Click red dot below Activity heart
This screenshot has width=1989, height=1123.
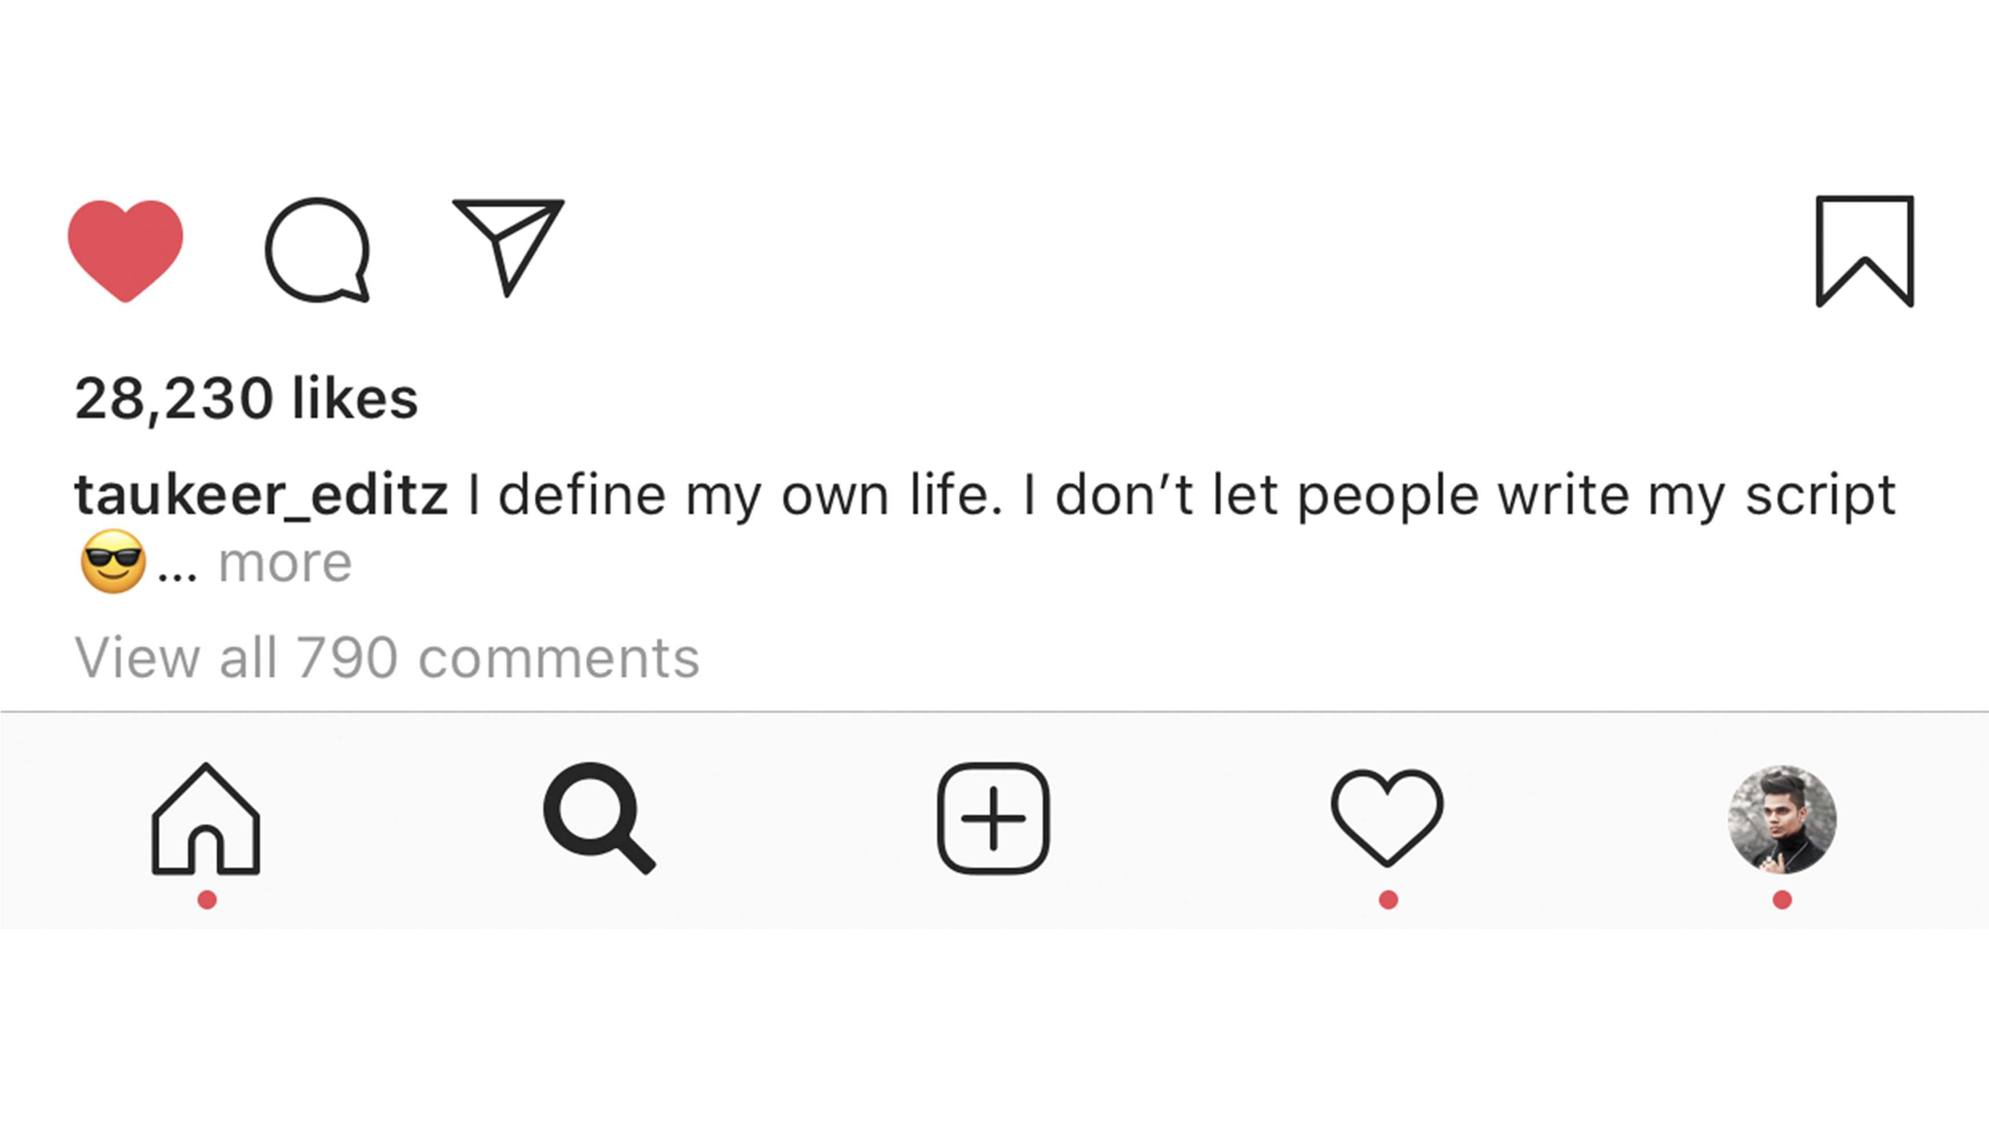coord(1388,900)
